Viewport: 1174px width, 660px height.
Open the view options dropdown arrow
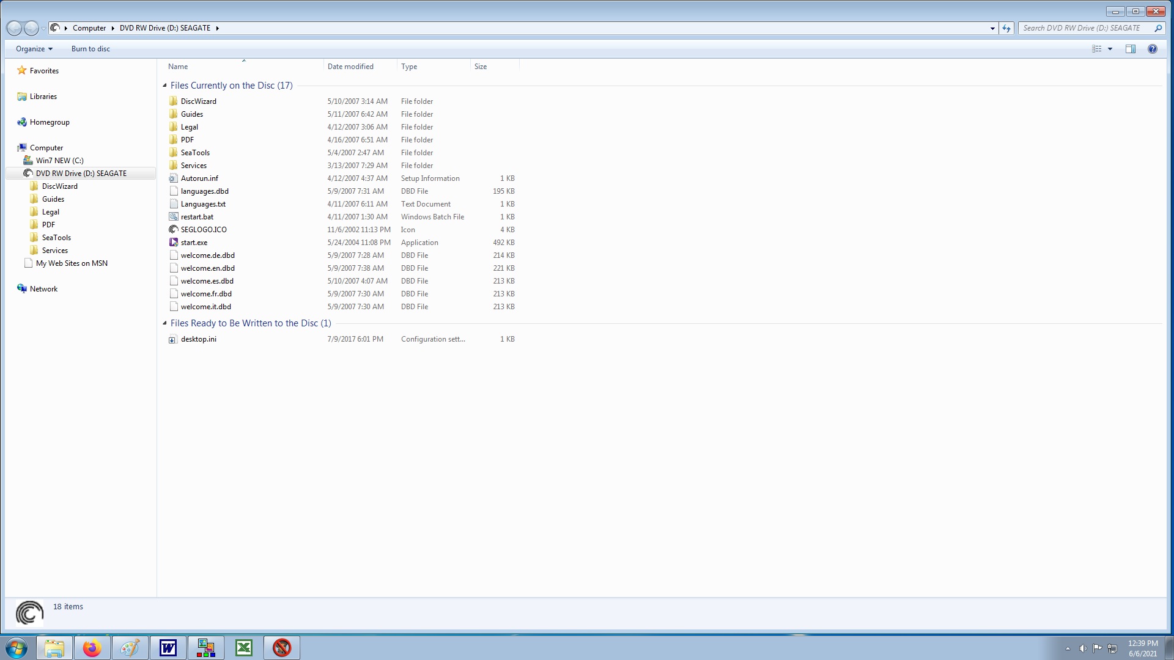click(x=1110, y=49)
